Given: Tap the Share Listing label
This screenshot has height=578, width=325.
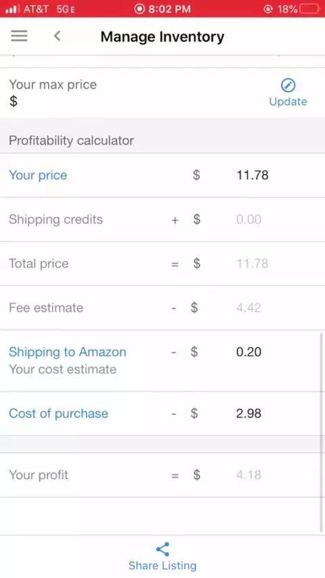Looking at the screenshot, I should (x=162, y=565).
